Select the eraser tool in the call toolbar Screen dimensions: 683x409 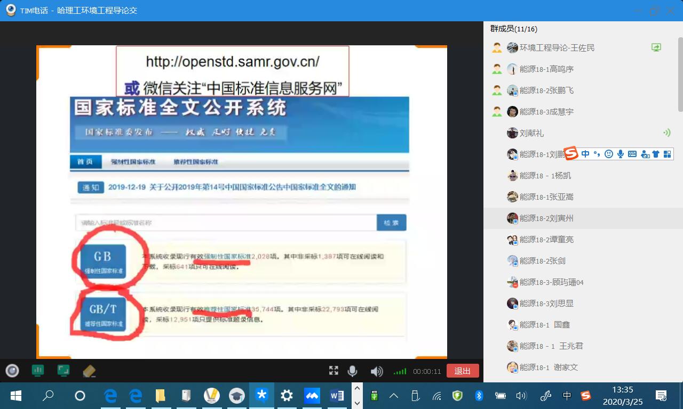(89, 371)
